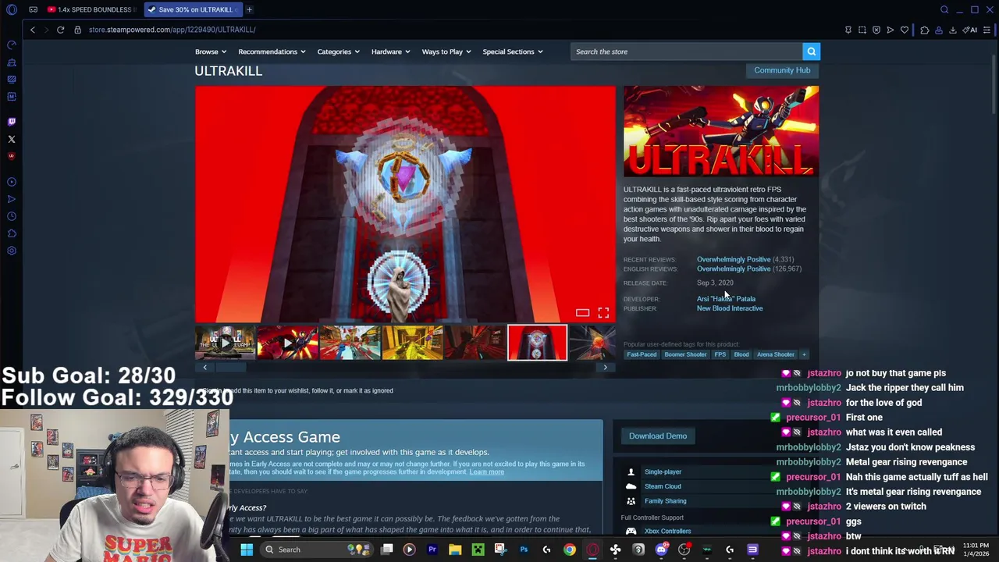
Task: Open File Explorer from the taskbar
Action: click(x=455, y=550)
